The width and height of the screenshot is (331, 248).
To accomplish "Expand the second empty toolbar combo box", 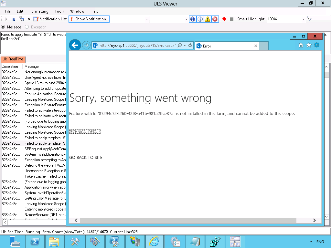I will point(187,19).
